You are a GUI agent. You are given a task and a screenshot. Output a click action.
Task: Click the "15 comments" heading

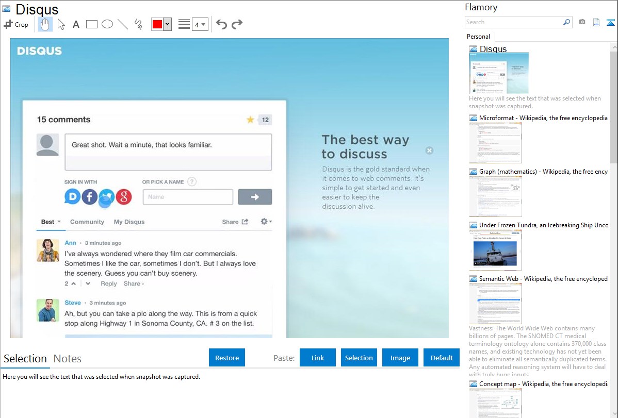63,120
